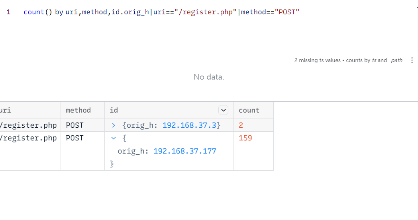The width and height of the screenshot is (418, 220).
Task: Click line number 1 in the editor gutter
Action: coord(8,12)
